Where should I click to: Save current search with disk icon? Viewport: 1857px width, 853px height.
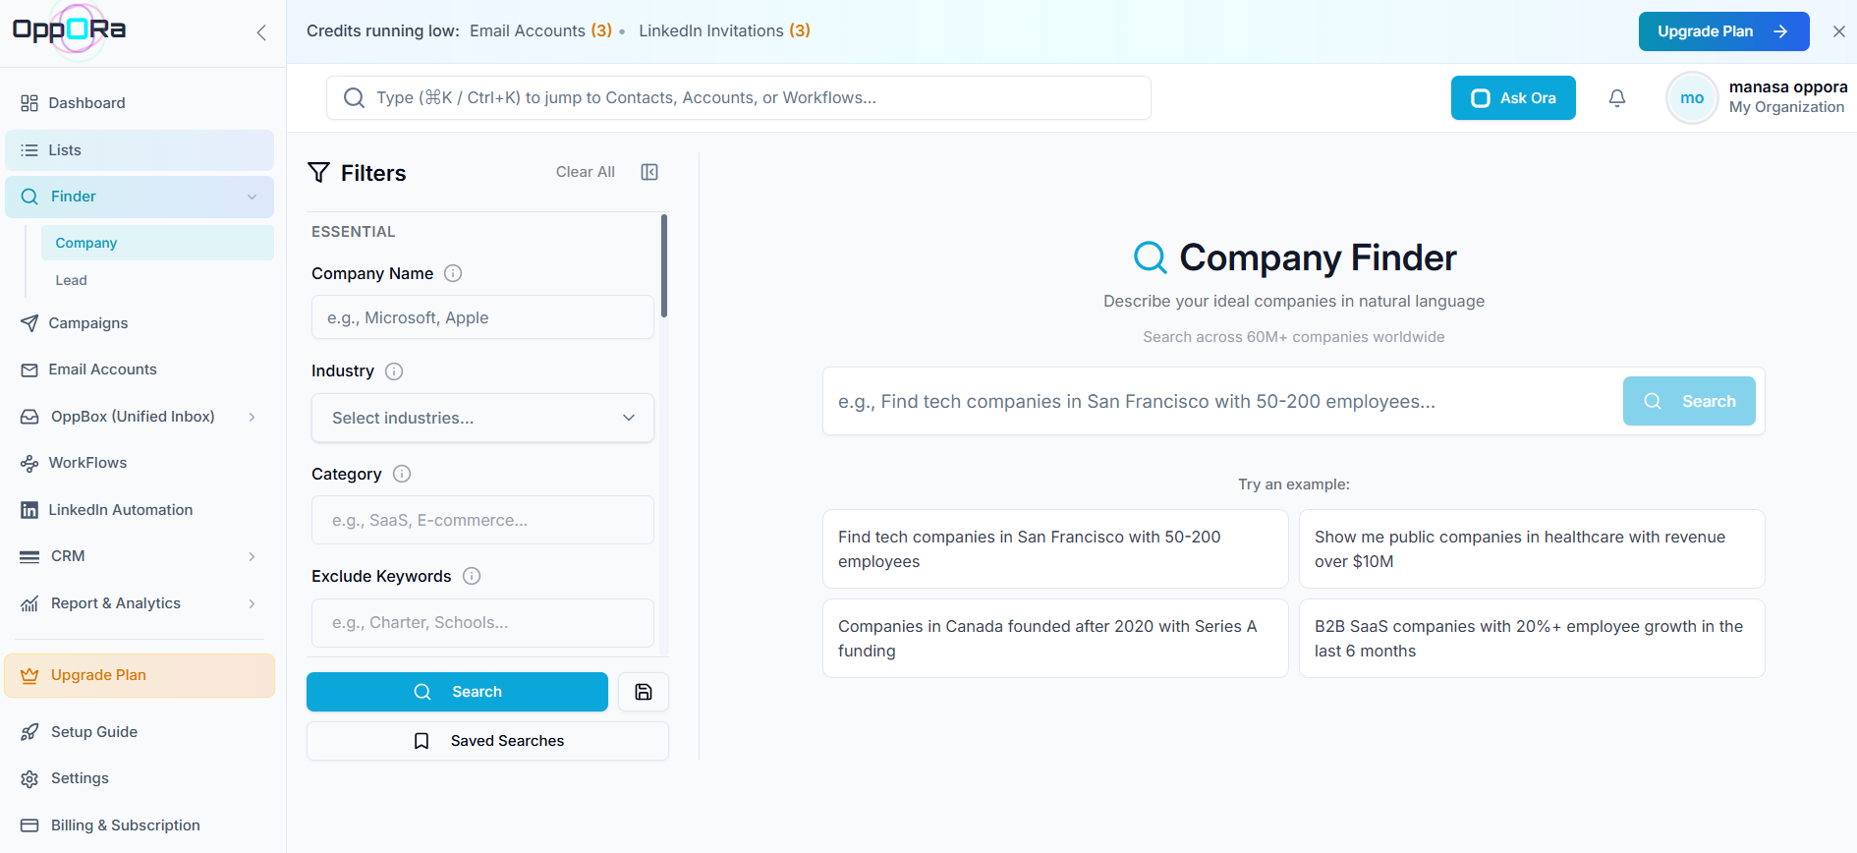click(644, 692)
